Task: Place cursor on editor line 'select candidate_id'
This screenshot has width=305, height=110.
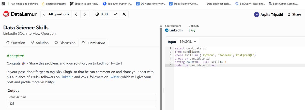Action: [x=191, y=48]
